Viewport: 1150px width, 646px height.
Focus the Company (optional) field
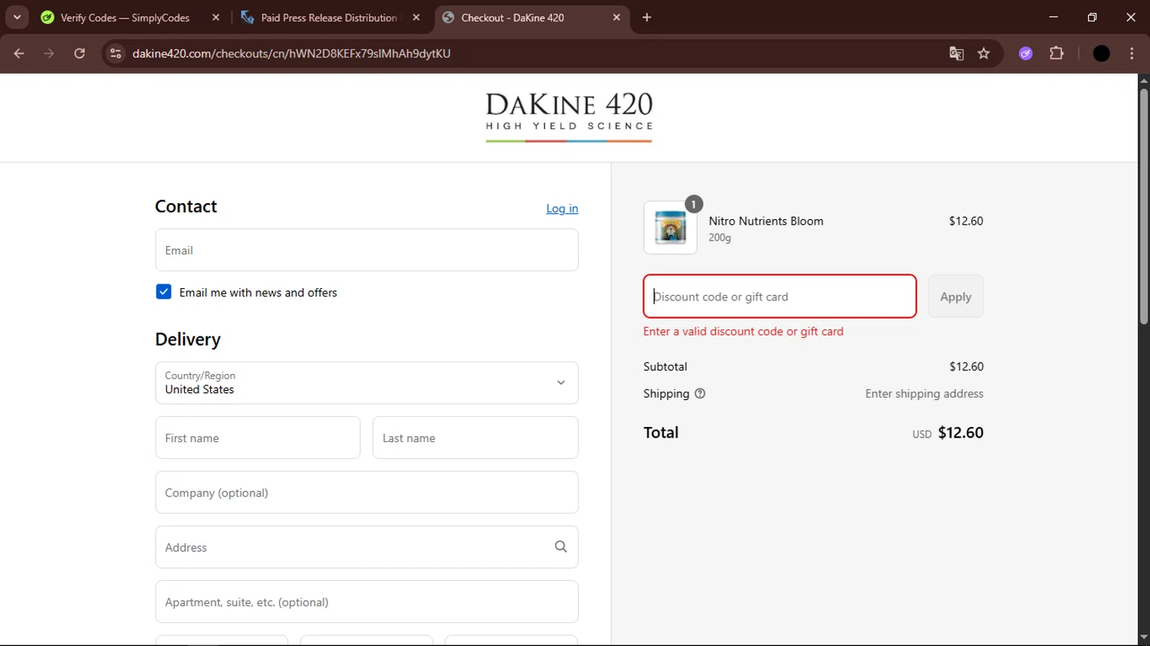[x=366, y=493]
